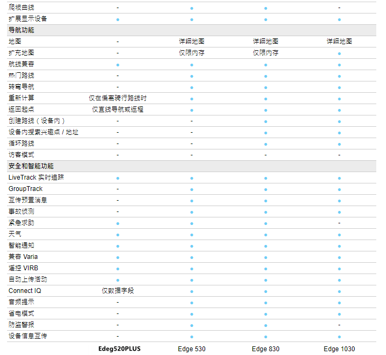Click the 访客模式 row label
This screenshot has width=386, height=355.
21,155
